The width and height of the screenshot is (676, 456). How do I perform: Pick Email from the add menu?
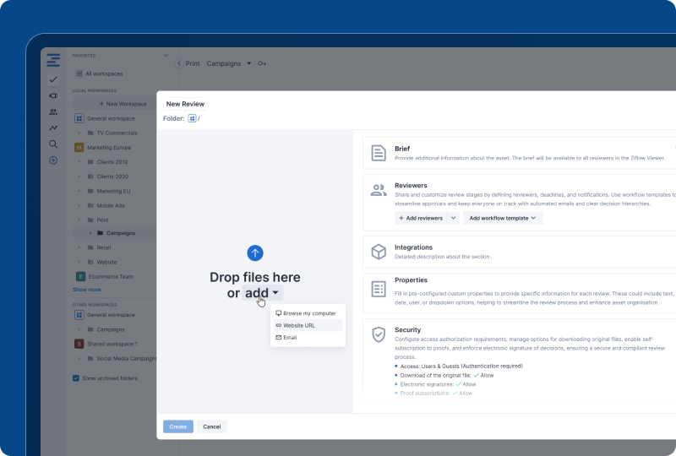tap(290, 337)
